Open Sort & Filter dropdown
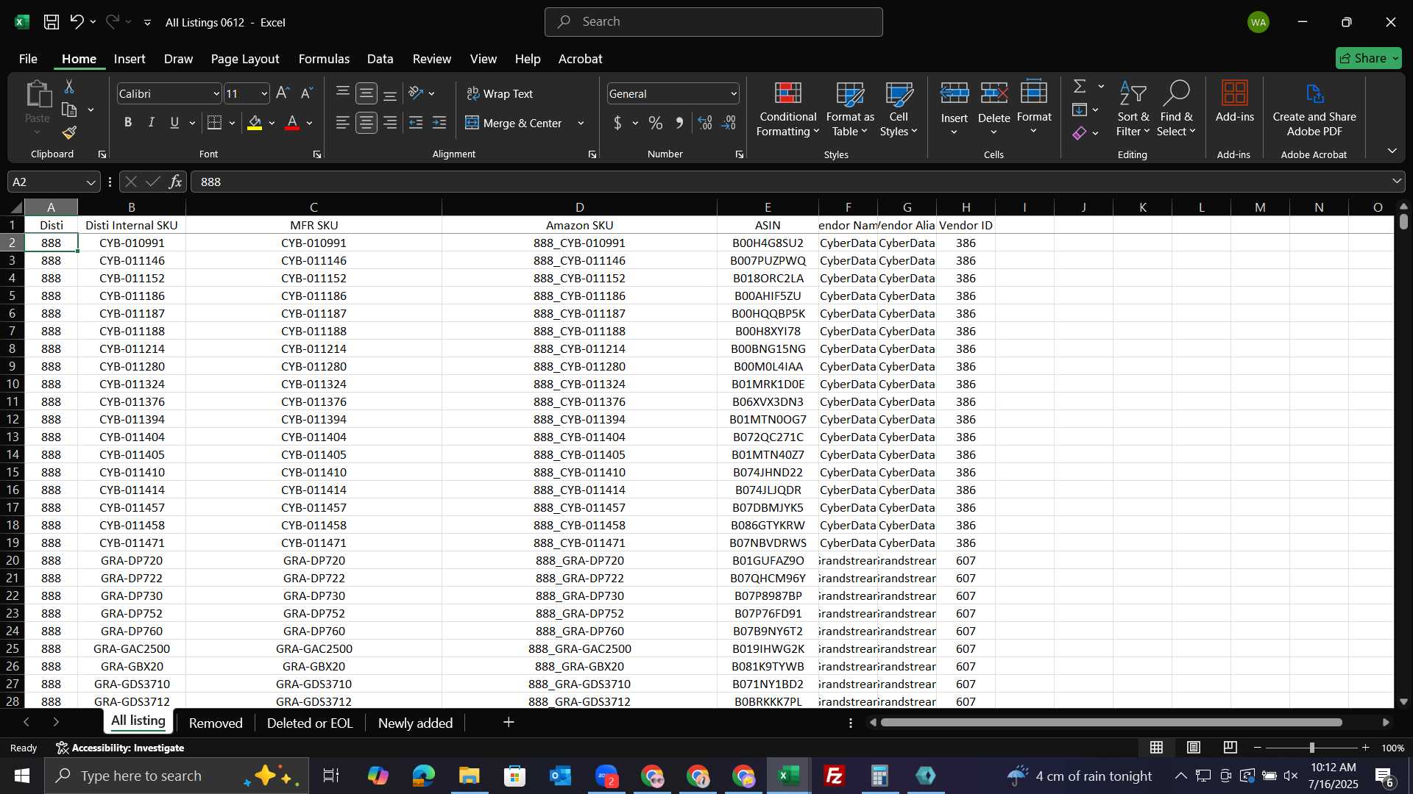 tap(1133, 109)
